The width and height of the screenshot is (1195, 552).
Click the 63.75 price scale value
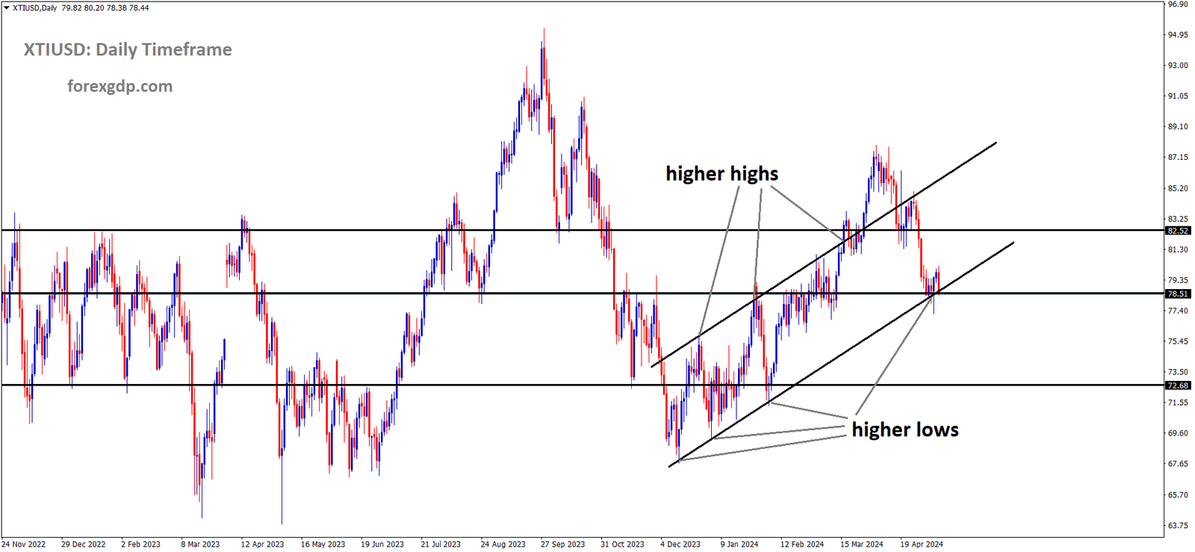pos(1178,525)
